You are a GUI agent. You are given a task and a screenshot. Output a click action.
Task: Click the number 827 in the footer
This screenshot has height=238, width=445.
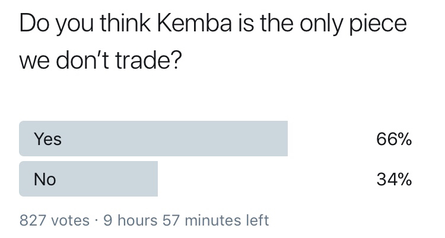[33, 221]
